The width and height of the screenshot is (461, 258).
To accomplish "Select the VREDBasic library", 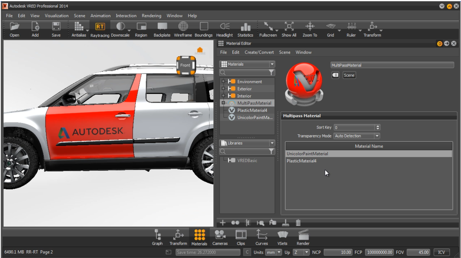I will (x=247, y=161).
